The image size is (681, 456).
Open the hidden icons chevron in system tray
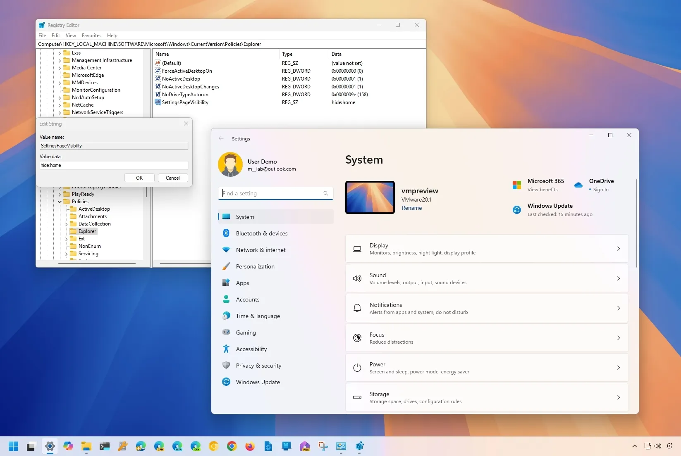tap(634, 446)
